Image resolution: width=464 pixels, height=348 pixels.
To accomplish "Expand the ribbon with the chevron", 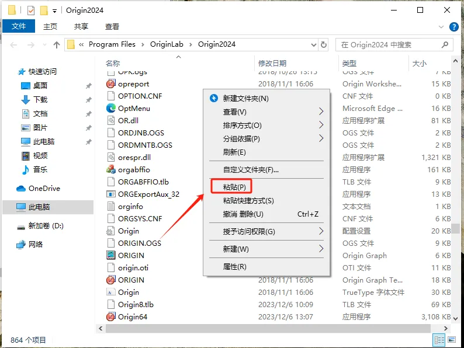I will coord(441,27).
